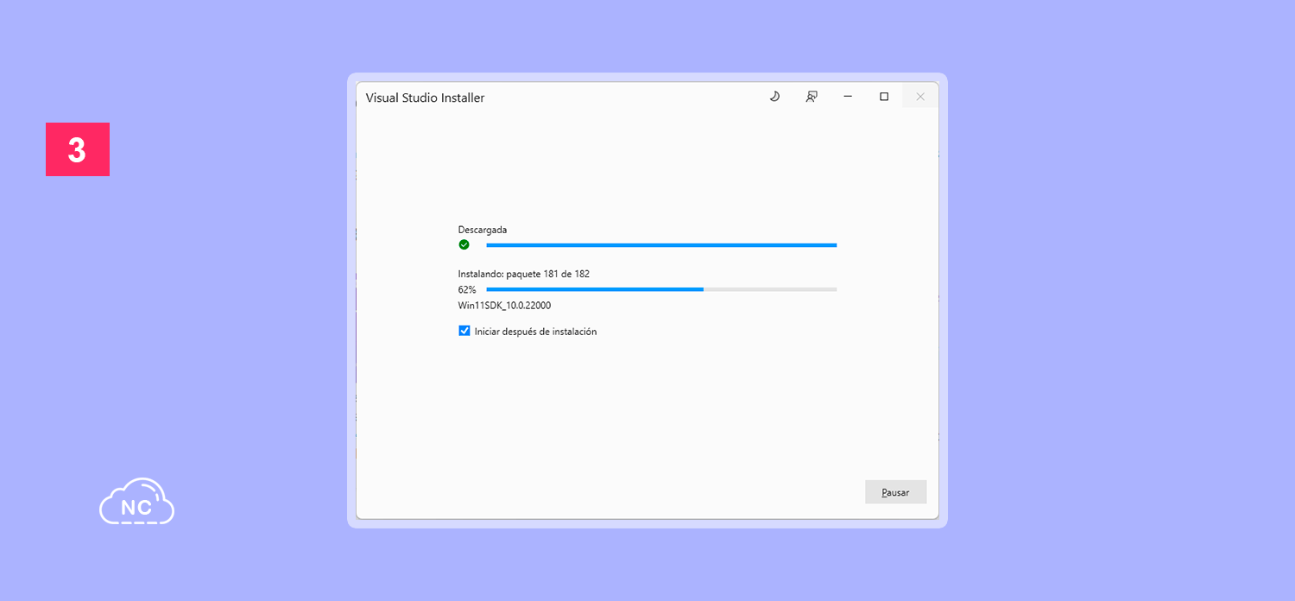1295x601 pixels.
Task: Click the Visual Studio Installer title text
Action: 426,98
